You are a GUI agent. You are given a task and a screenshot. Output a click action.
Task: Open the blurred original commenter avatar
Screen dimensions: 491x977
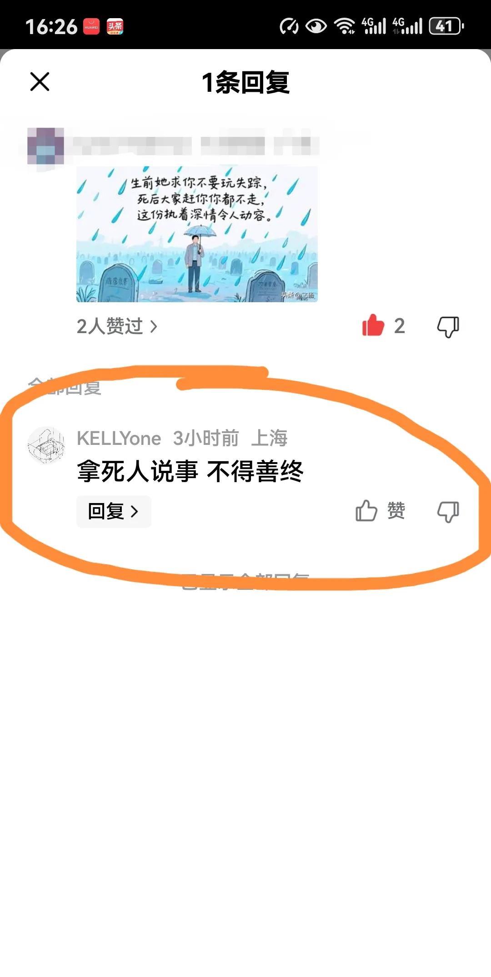pyautogui.click(x=45, y=146)
